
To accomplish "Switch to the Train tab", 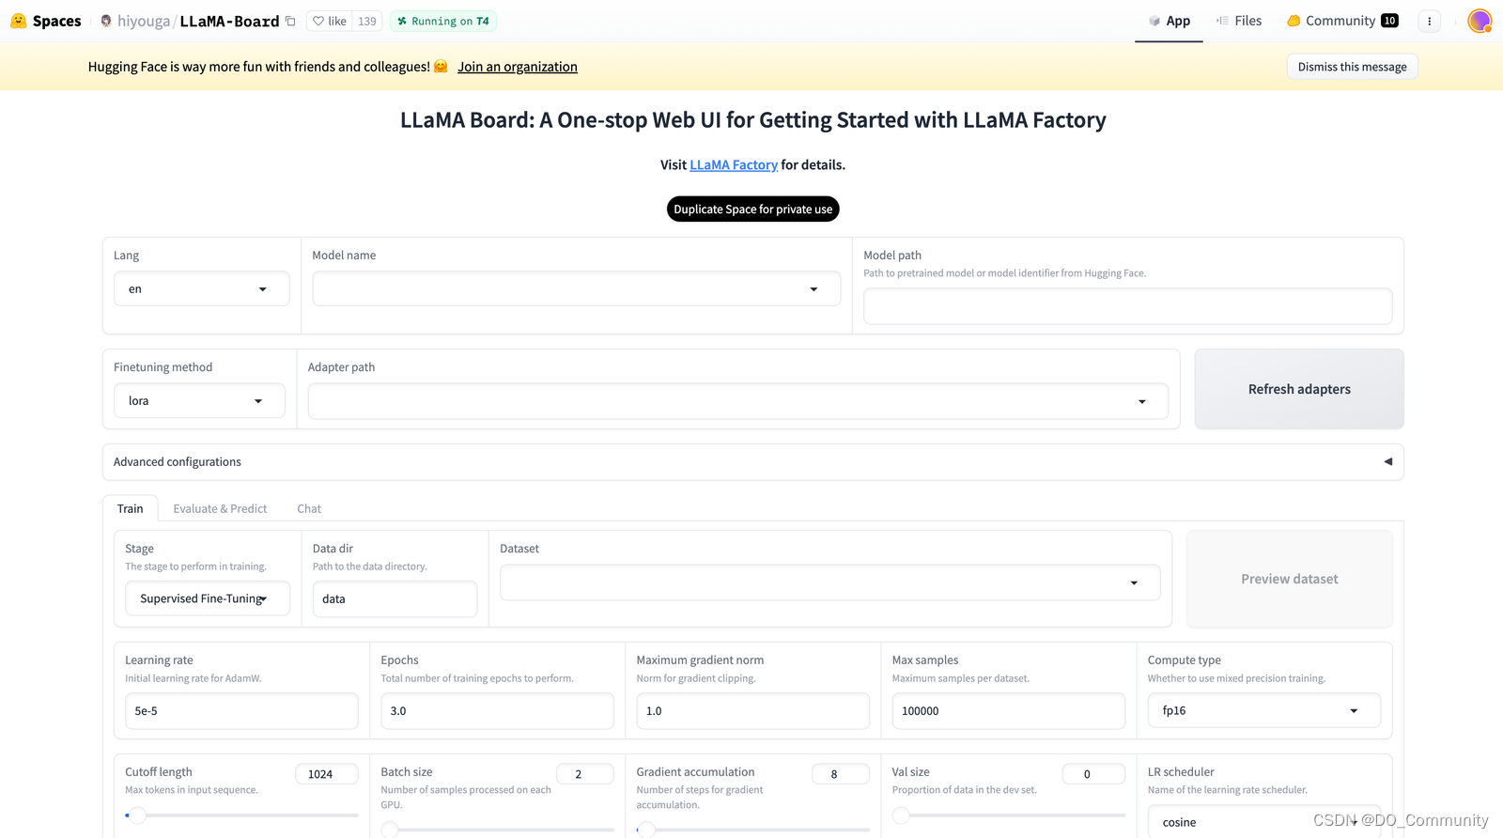I will pyautogui.click(x=131, y=508).
